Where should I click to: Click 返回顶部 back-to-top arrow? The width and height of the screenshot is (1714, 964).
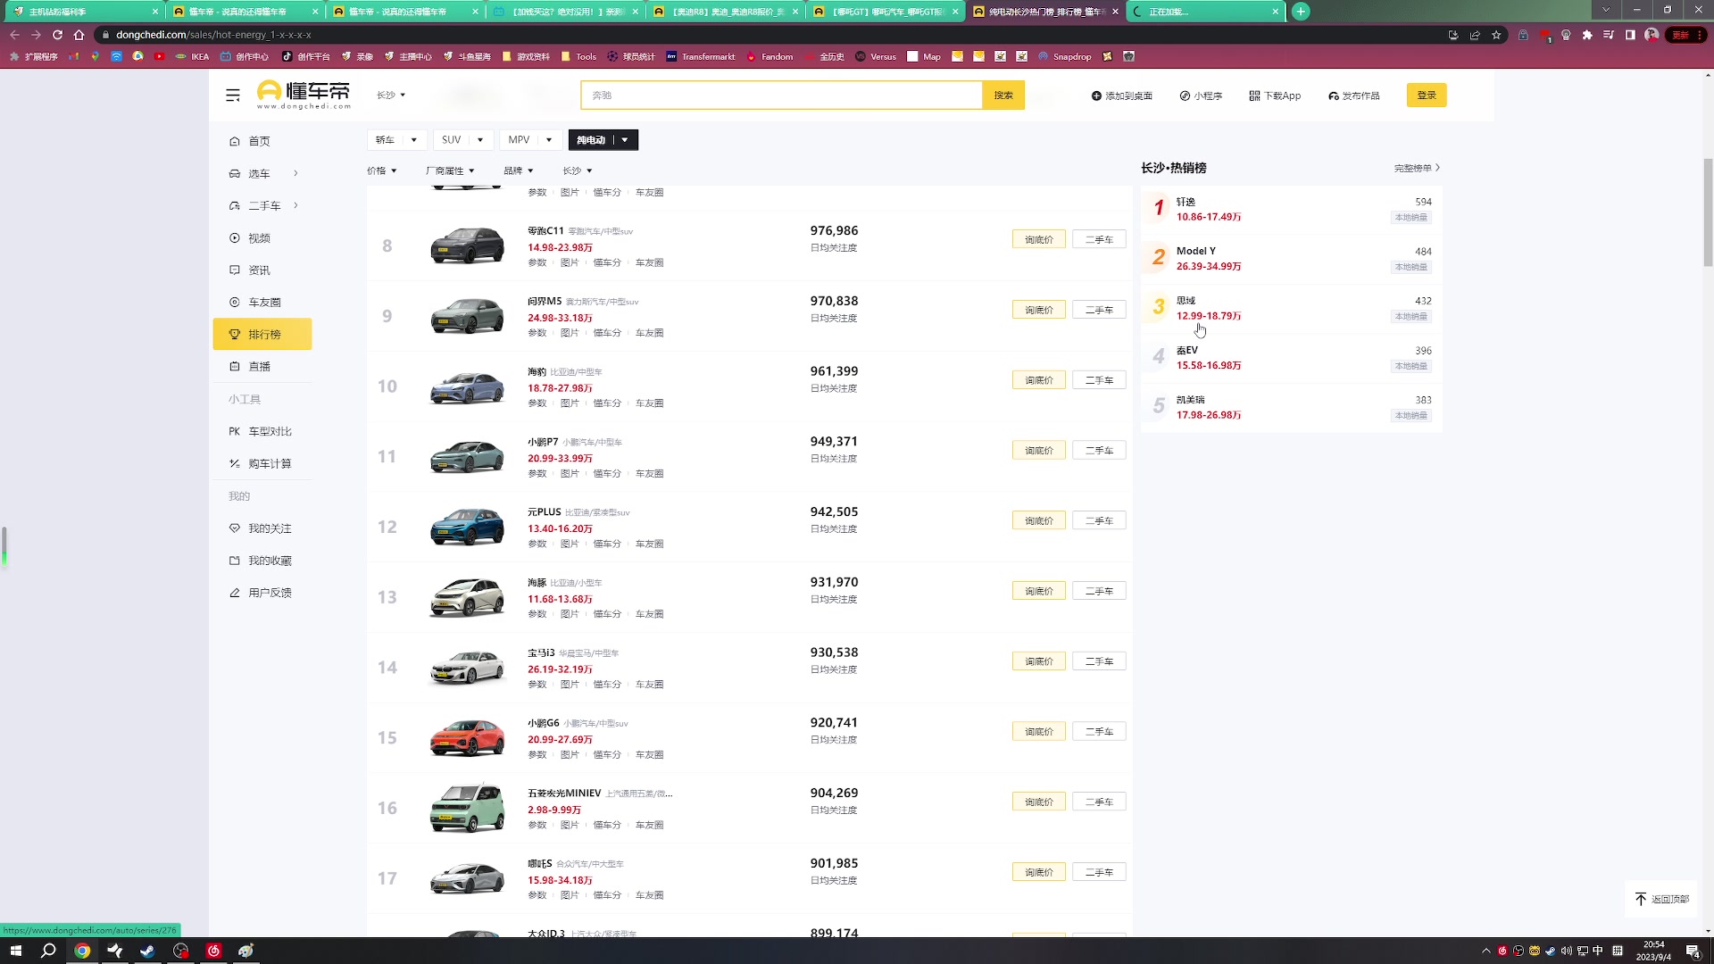[1641, 899]
